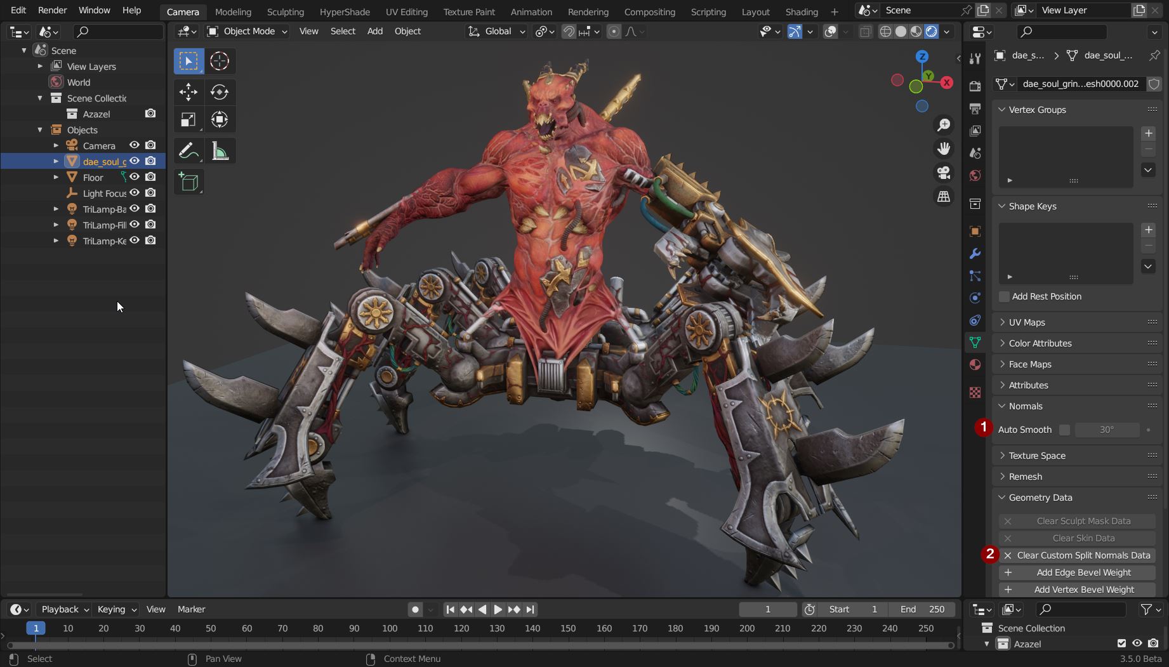This screenshot has height=667, width=1169.
Task: Select the Measure tool
Action: tap(220, 151)
